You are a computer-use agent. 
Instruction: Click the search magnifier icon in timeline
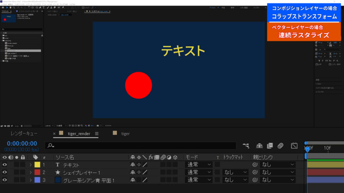pyautogui.click(x=51, y=145)
